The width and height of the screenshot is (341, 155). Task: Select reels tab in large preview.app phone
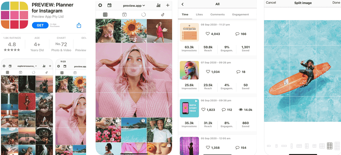(124, 14)
